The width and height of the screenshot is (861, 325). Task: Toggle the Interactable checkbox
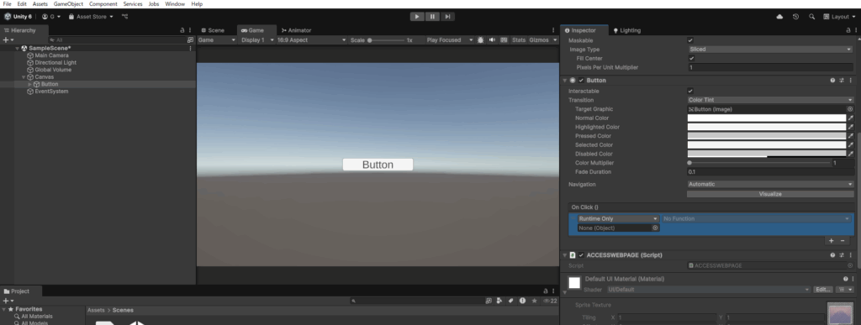[x=690, y=91]
